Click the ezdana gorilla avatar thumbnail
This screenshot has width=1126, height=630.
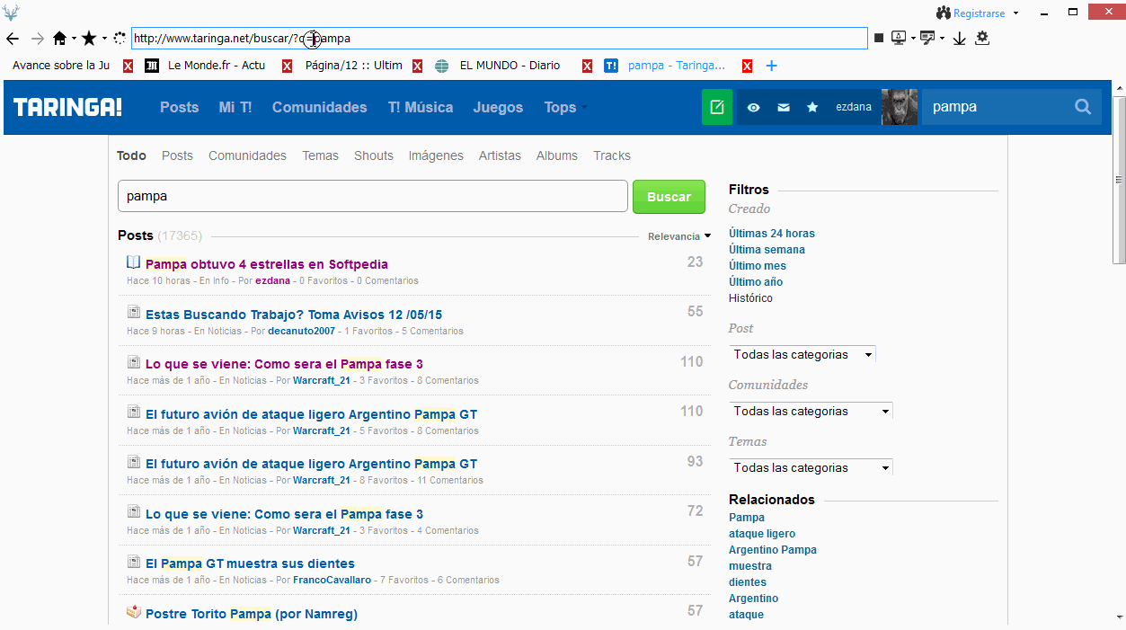click(900, 107)
